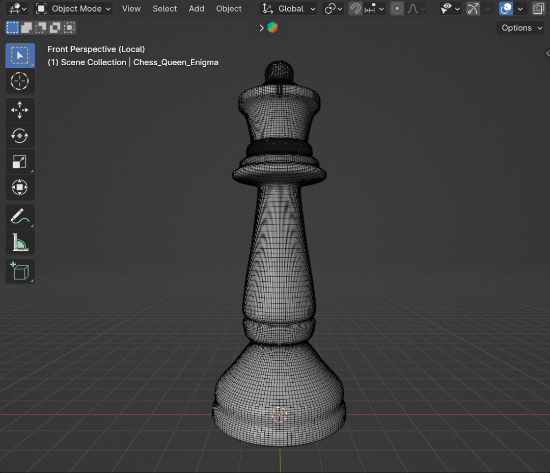
Task: Open the Object Mode dropdown
Action: 74,9
